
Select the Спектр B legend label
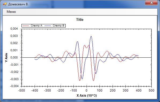58,26
